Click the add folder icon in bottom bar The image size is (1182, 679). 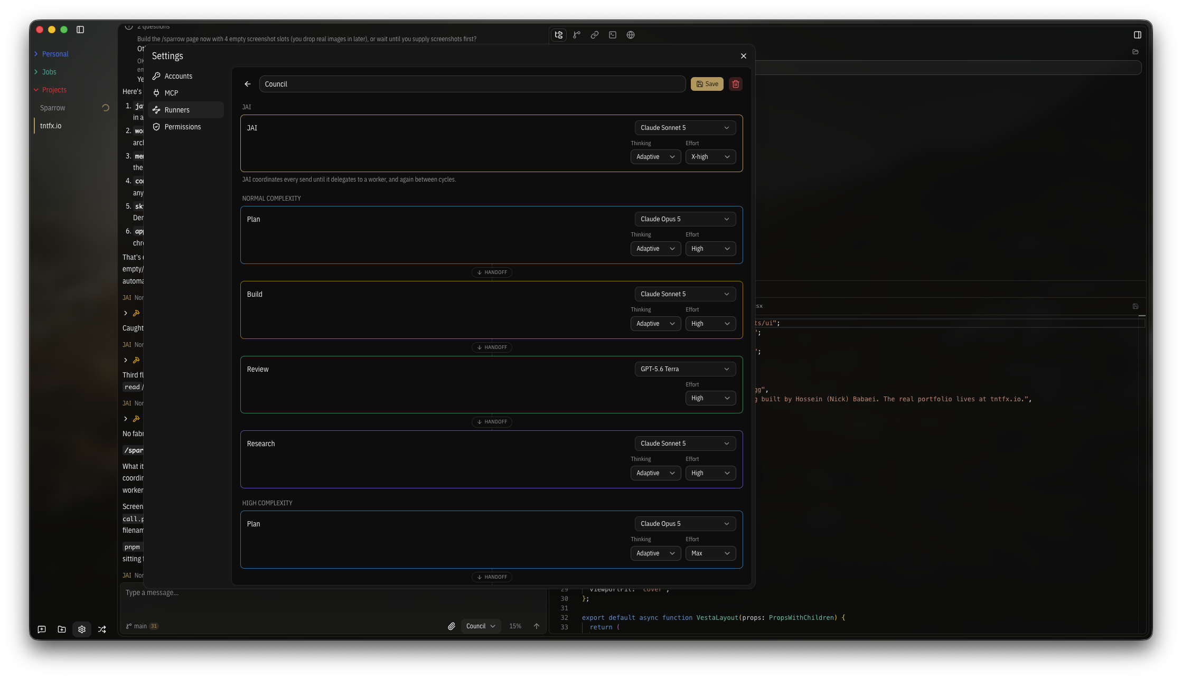coord(62,629)
